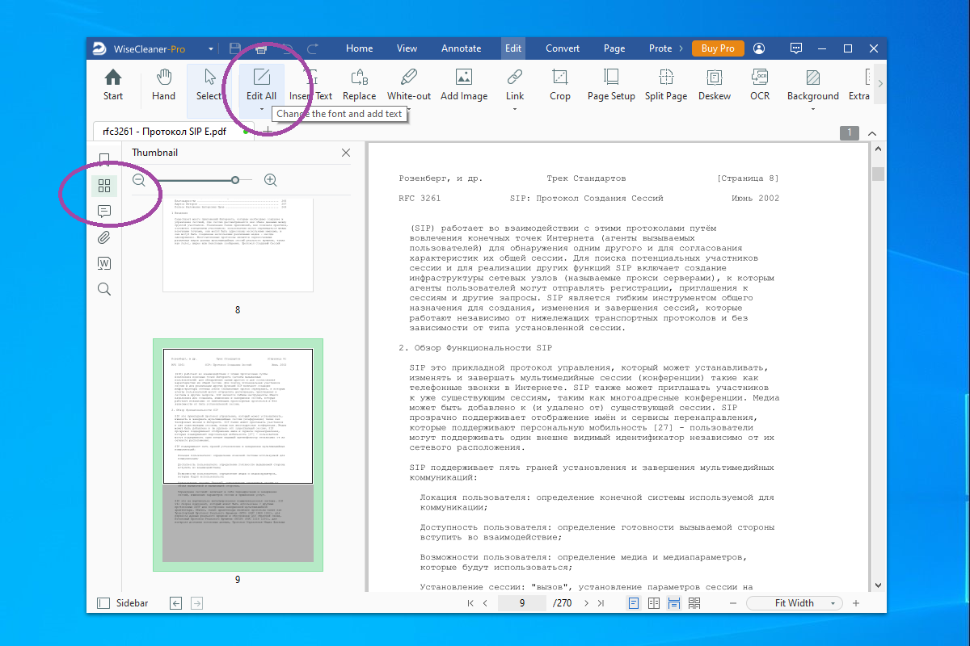Open the Comments sidebar panel
The image size is (970, 646).
click(104, 212)
